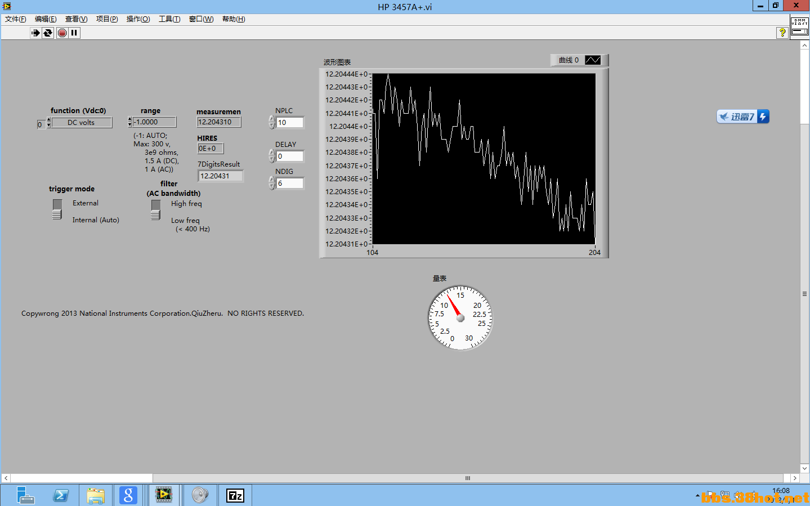Switch to the LabVIEW taskbar item
Image resolution: width=810 pixels, height=506 pixels.
[164, 495]
